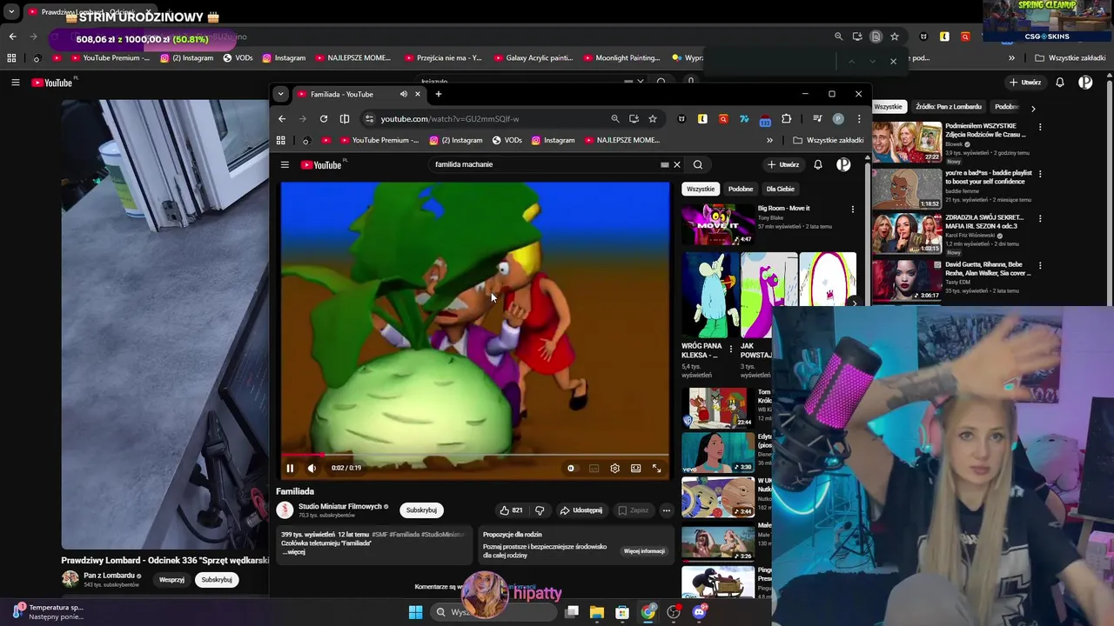1114x626 pixels.
Task: Open options menu for Big Room video
Action: tap(853, 210)
